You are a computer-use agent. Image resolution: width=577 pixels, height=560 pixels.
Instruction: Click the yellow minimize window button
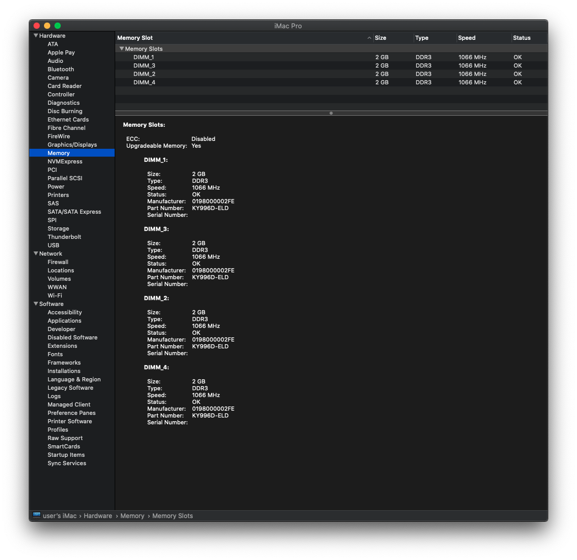[47, 25]
